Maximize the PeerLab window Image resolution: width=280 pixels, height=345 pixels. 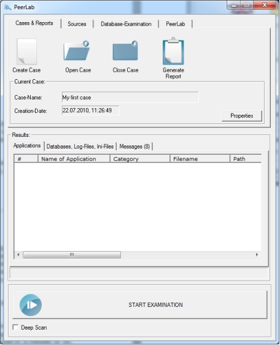tap(247, 5)
